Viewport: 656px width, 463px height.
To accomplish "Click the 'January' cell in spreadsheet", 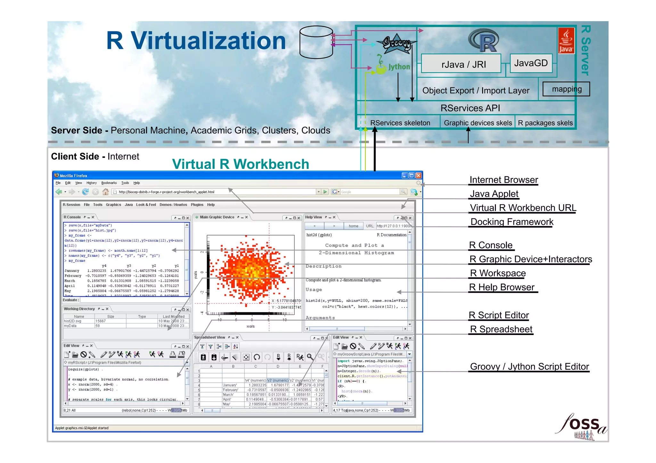I will pyautogui.click(x=233, y=385).
